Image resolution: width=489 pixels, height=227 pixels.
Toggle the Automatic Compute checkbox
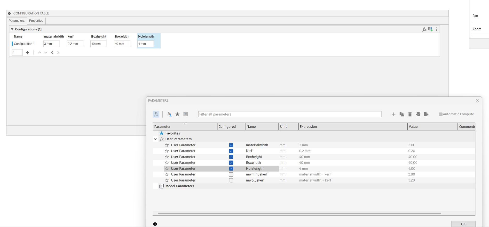440,114
